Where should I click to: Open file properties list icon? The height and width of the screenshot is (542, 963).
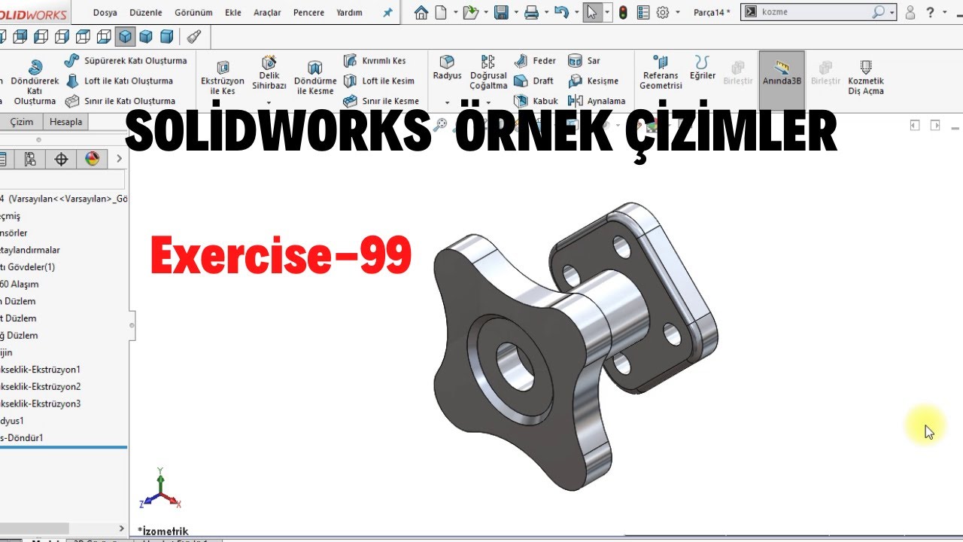point(643,13)
